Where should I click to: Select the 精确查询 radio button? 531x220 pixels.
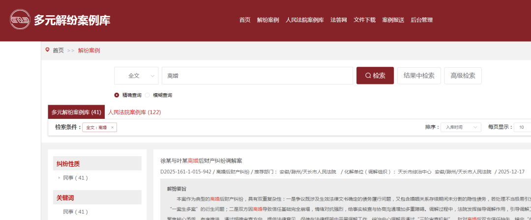coord(117,95)
